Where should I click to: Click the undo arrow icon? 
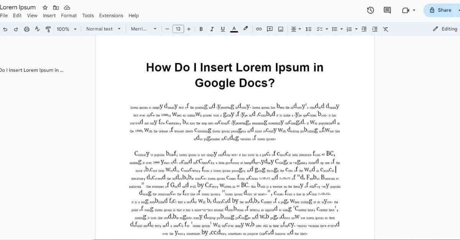pos(5,29)
